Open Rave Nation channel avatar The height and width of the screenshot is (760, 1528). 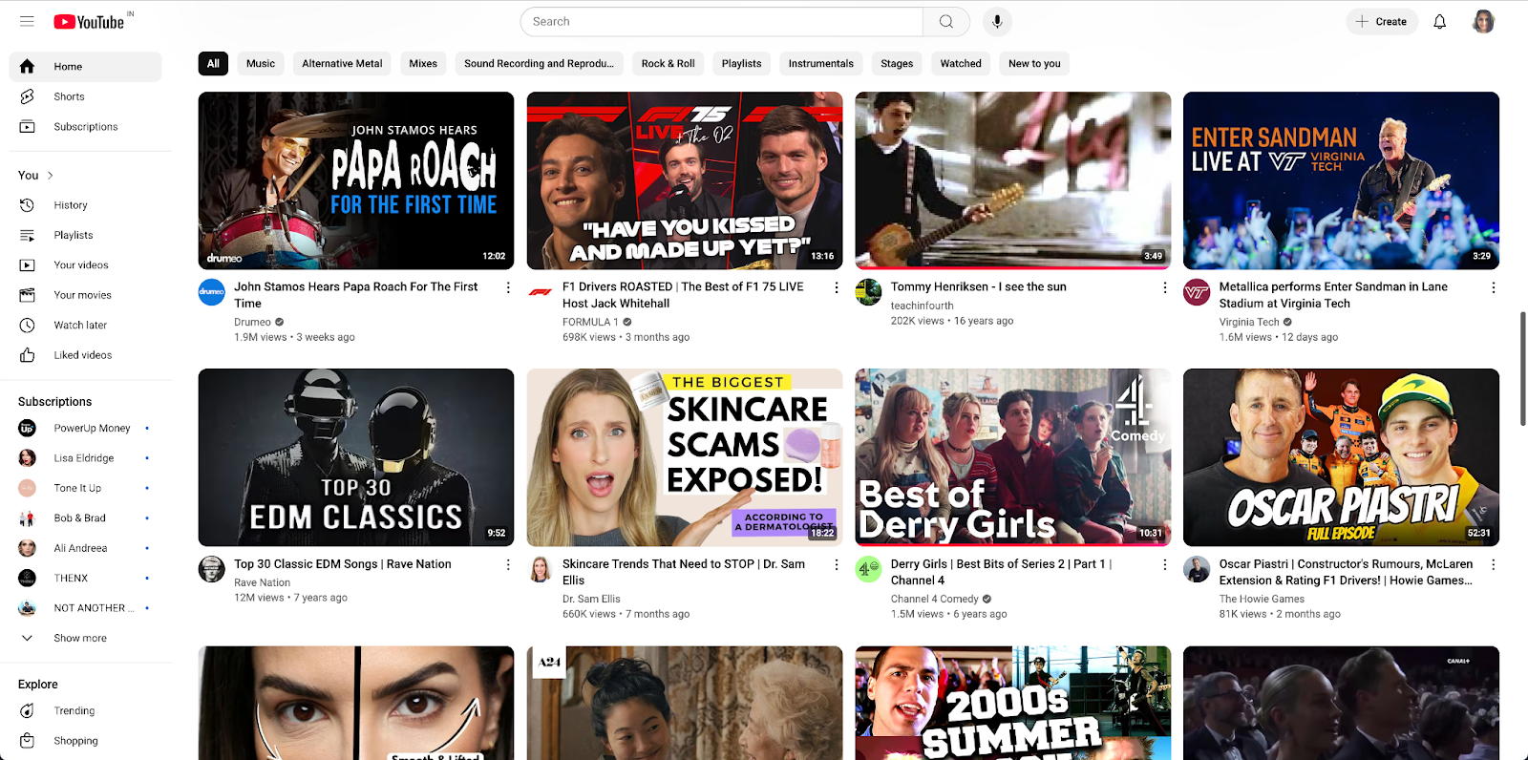[211, 570]
